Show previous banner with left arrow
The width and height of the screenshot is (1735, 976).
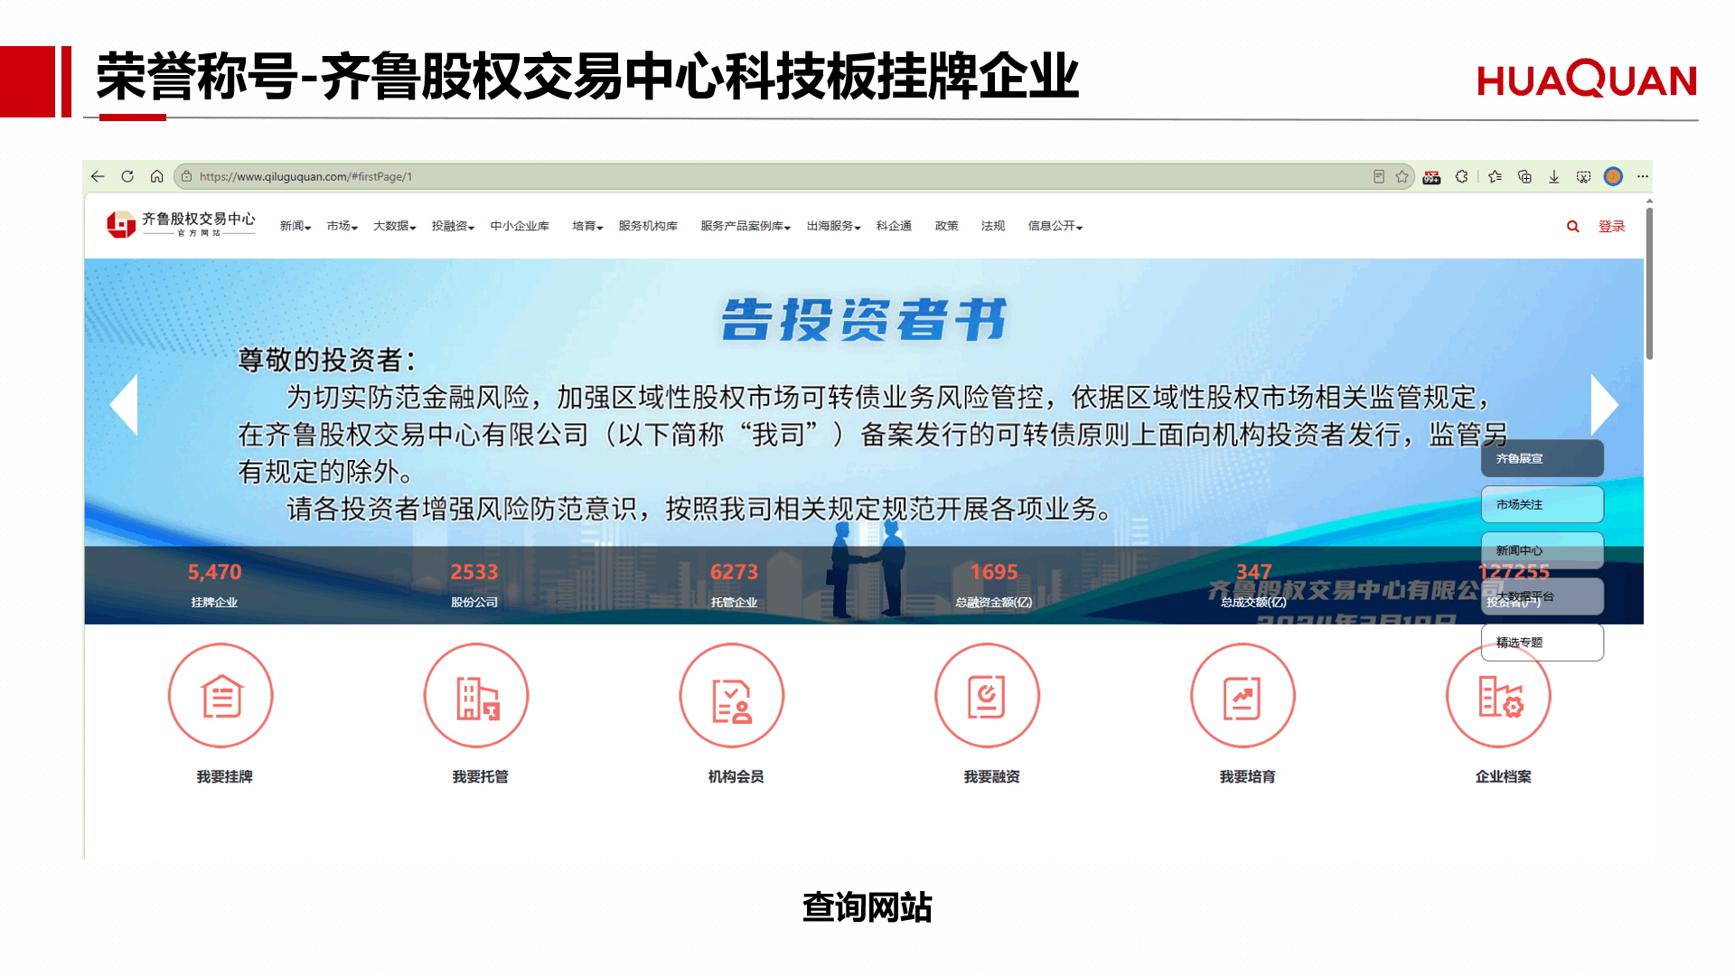(124, 405)
